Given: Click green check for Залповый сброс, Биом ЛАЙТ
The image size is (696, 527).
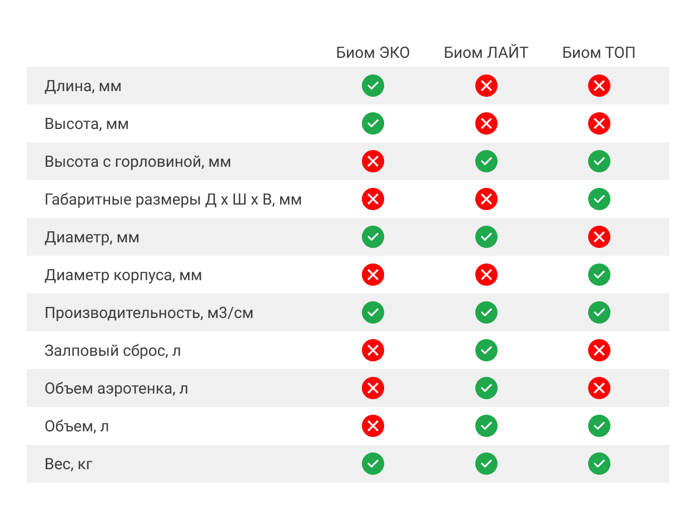Looking at the screenshot, I should point(486,350).
